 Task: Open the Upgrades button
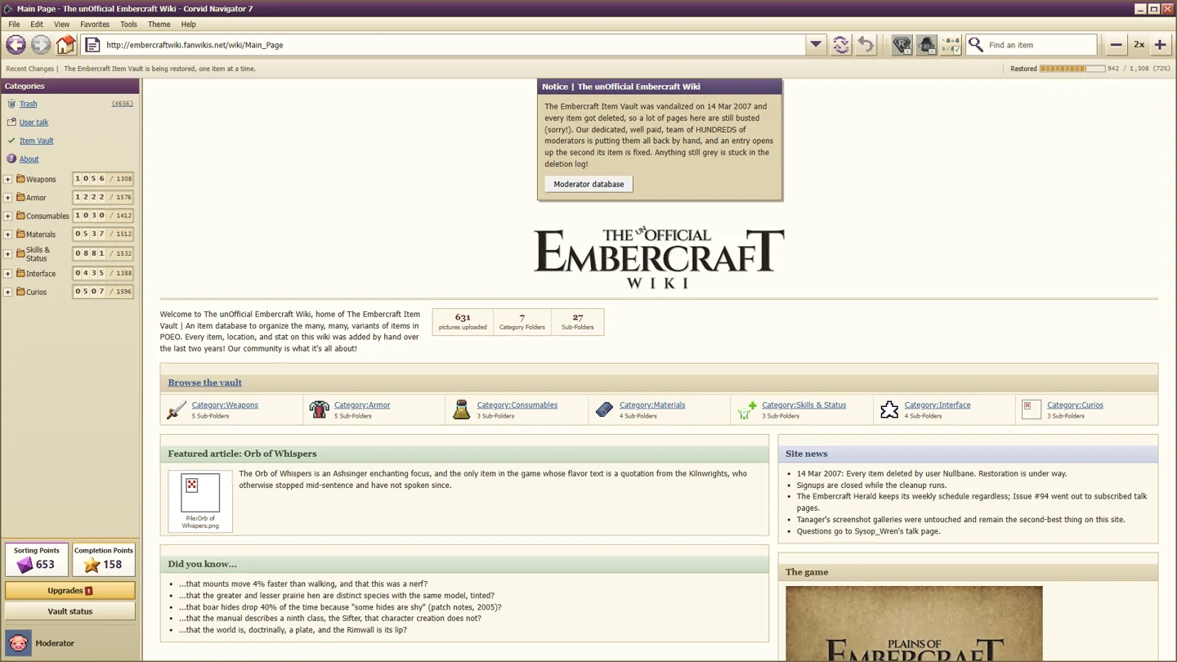coord(69,590)
